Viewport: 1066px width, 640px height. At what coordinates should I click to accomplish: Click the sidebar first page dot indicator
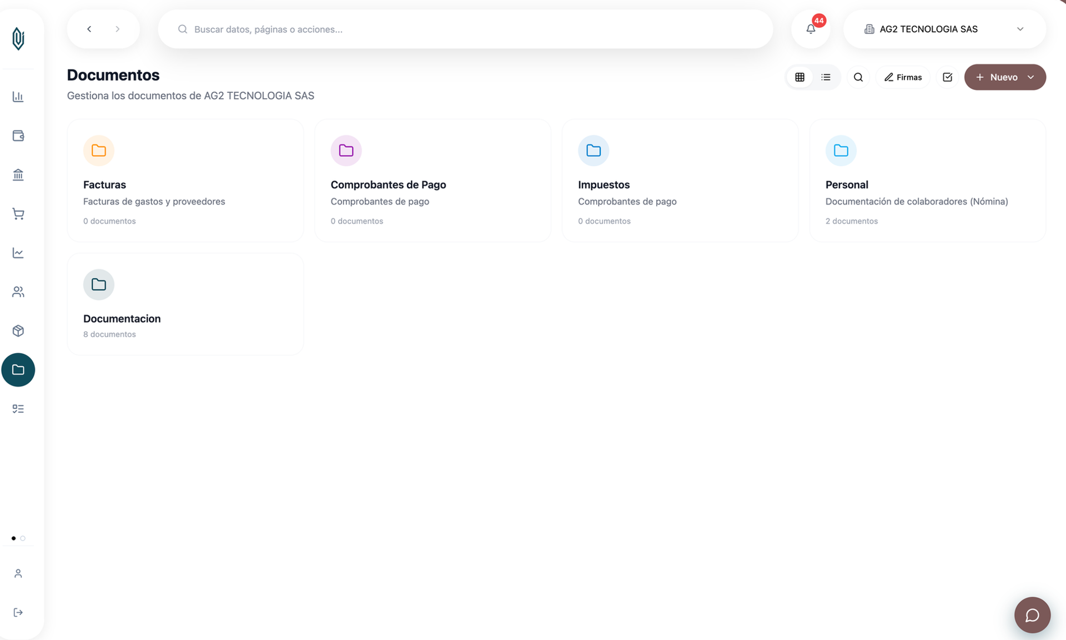[13, 538]
